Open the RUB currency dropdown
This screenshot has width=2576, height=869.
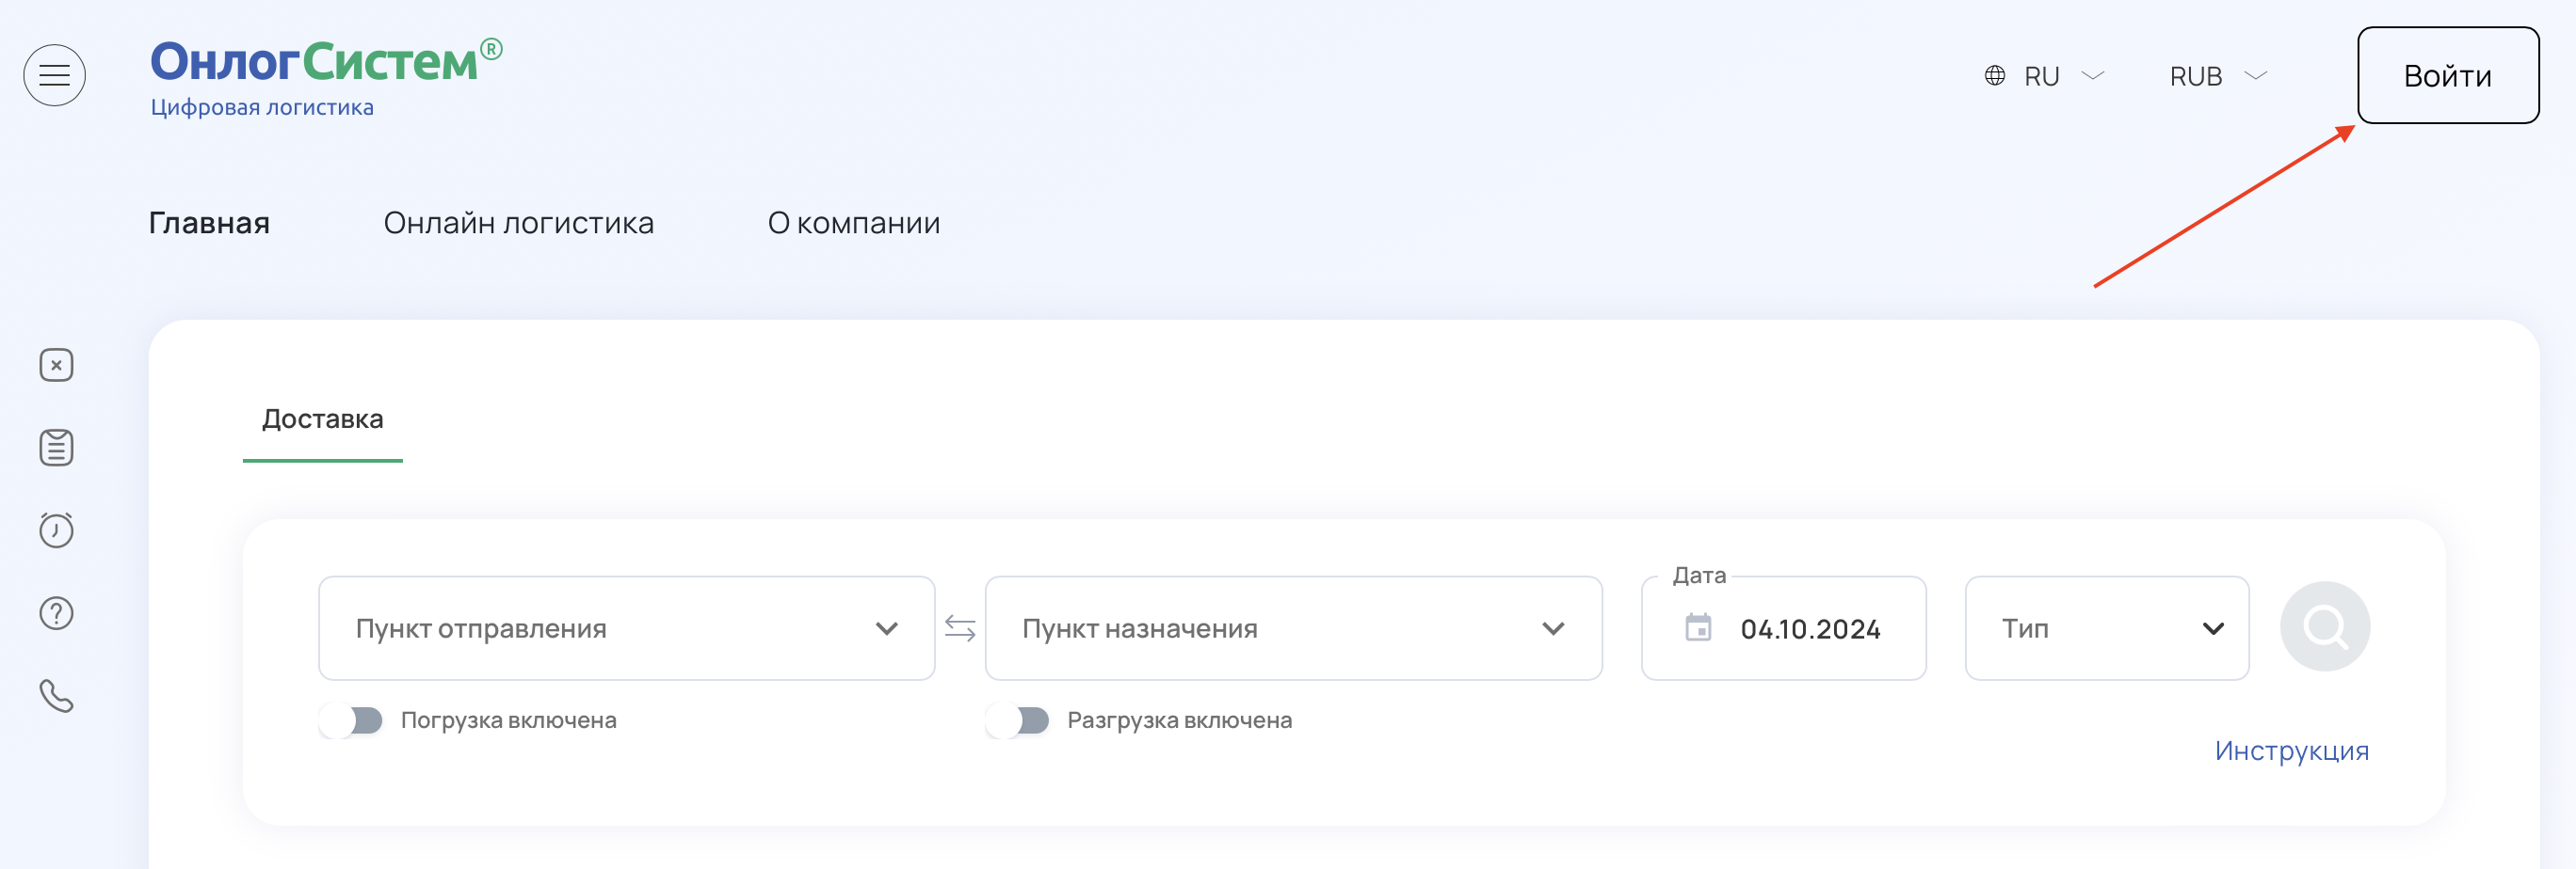point(2217,76)
